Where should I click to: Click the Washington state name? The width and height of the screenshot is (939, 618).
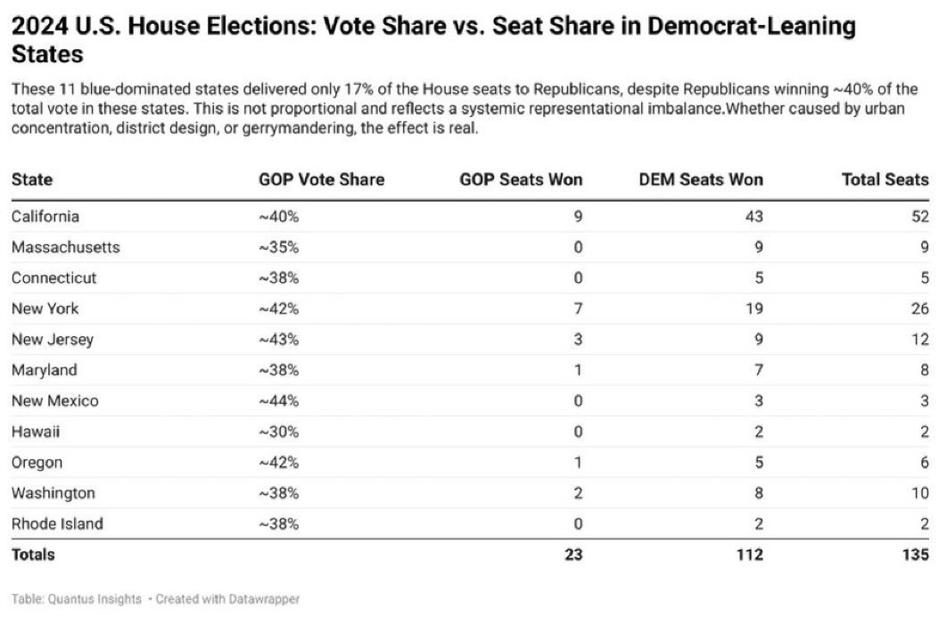(54, 492)
